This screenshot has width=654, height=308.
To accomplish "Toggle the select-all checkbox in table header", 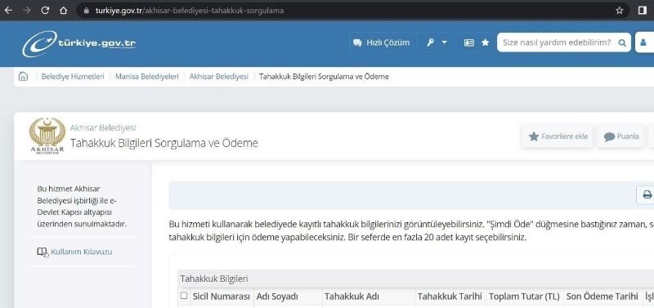I will click(184, 296).
